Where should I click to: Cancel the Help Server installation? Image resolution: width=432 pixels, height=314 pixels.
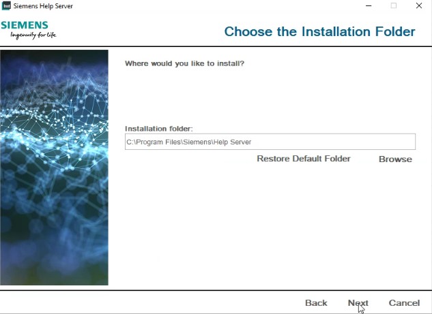coord(404,302)
